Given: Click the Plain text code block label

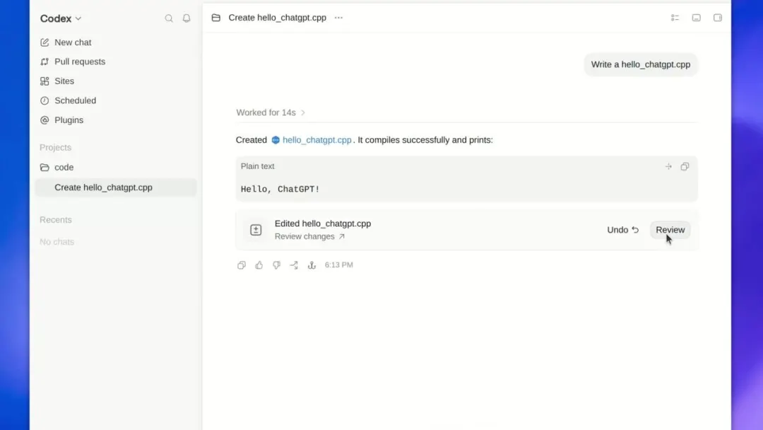Looking at the screenshot, I should pos(257,166).
